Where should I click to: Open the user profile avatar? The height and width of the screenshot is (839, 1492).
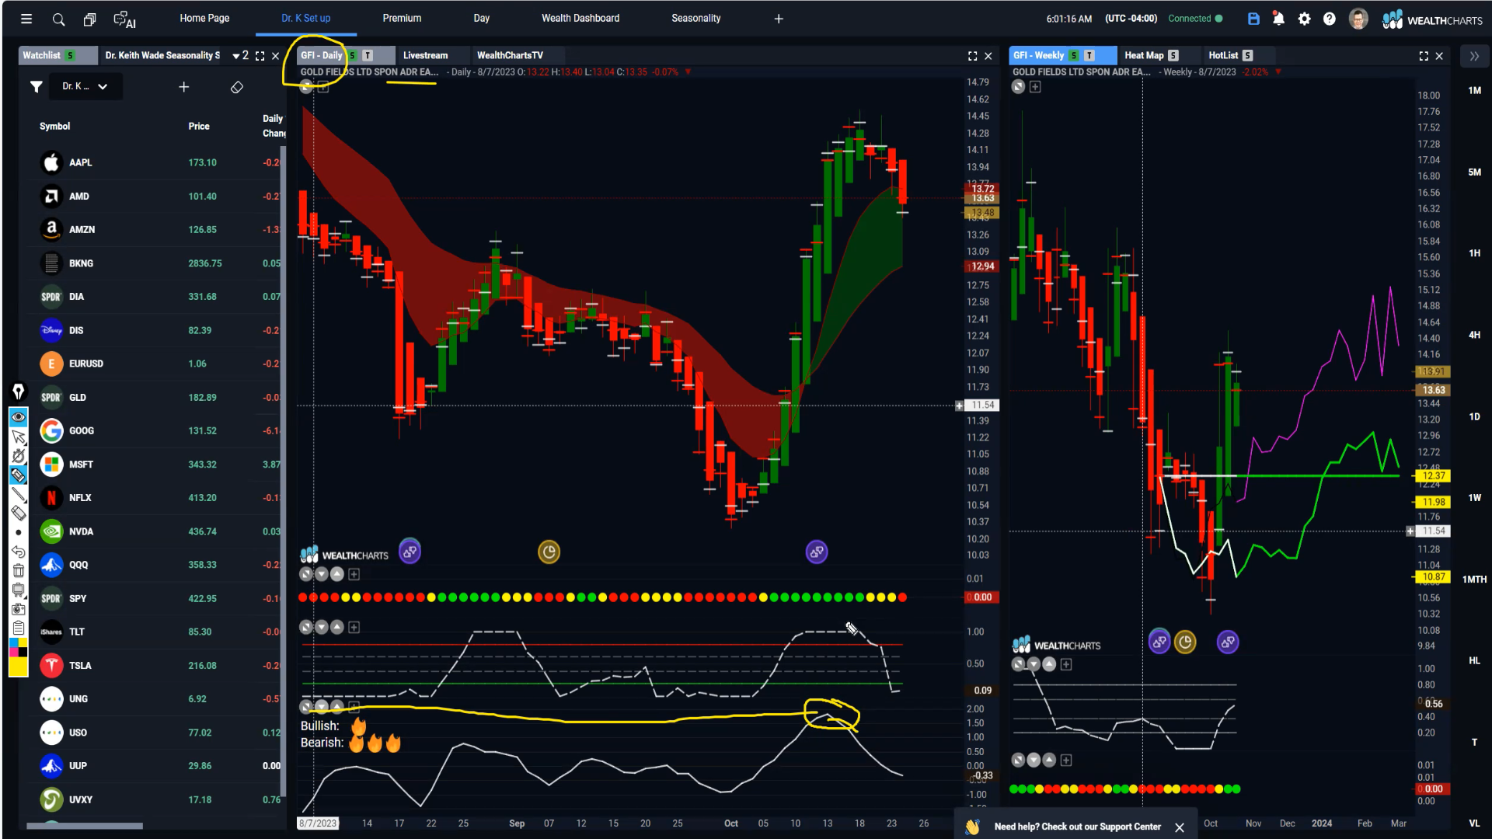[1358, 19]
